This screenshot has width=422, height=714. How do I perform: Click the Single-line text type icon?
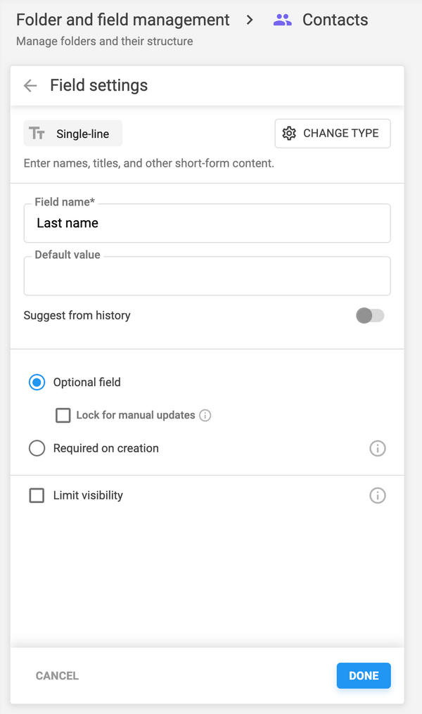(38, 134)
